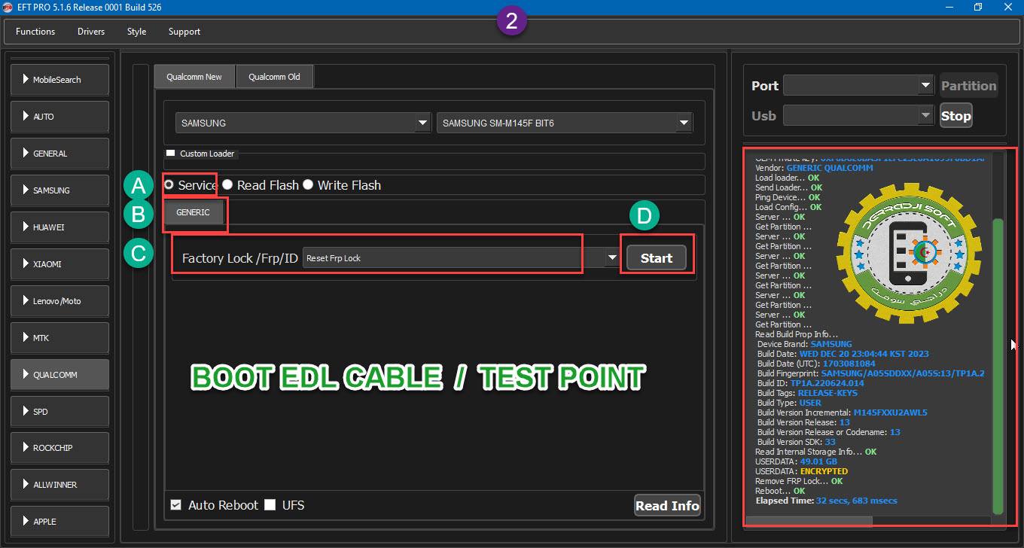The image size is (1024, 548).
Task: Click the Factory Lock /Frp/ID label
Action: [240, 258]
